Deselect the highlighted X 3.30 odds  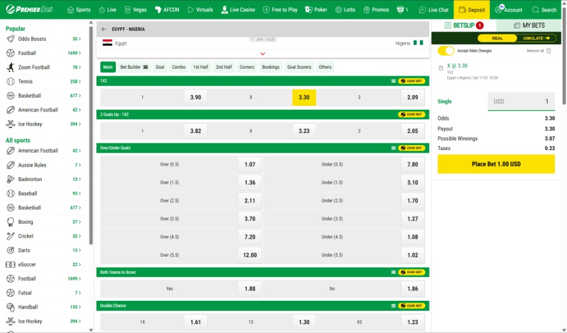click(304, 97)
